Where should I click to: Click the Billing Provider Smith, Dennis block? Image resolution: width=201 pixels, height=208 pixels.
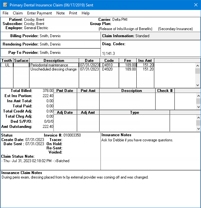coord(51,36)
